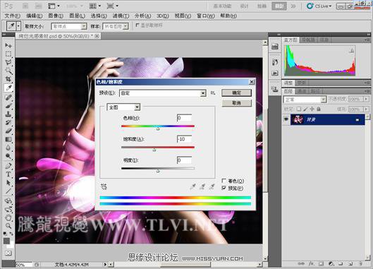Hide the 背景 layer with eye icon
Image resolution: width=373 pixels, height=269 pixels.
point(286,119)
